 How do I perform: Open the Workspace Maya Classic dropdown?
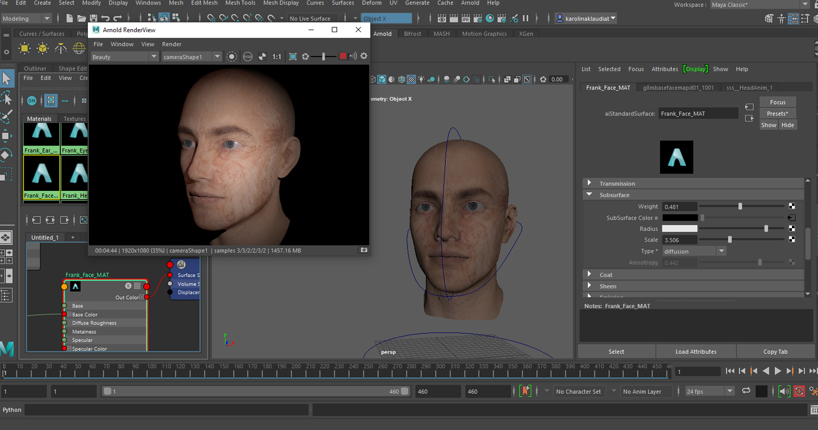(x=759, y=5)
